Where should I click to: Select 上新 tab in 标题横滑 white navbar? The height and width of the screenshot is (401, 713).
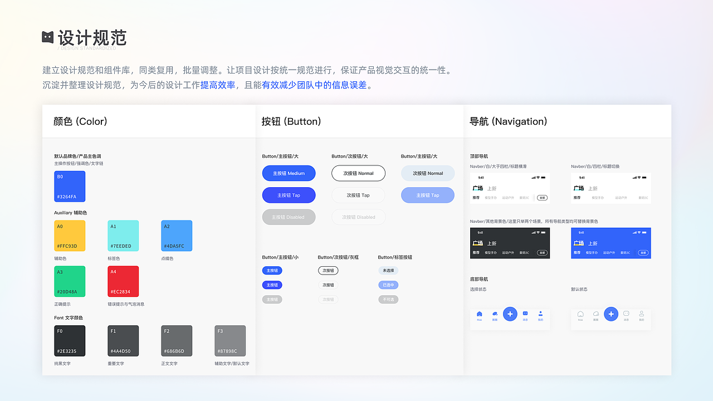pos(492,188)
